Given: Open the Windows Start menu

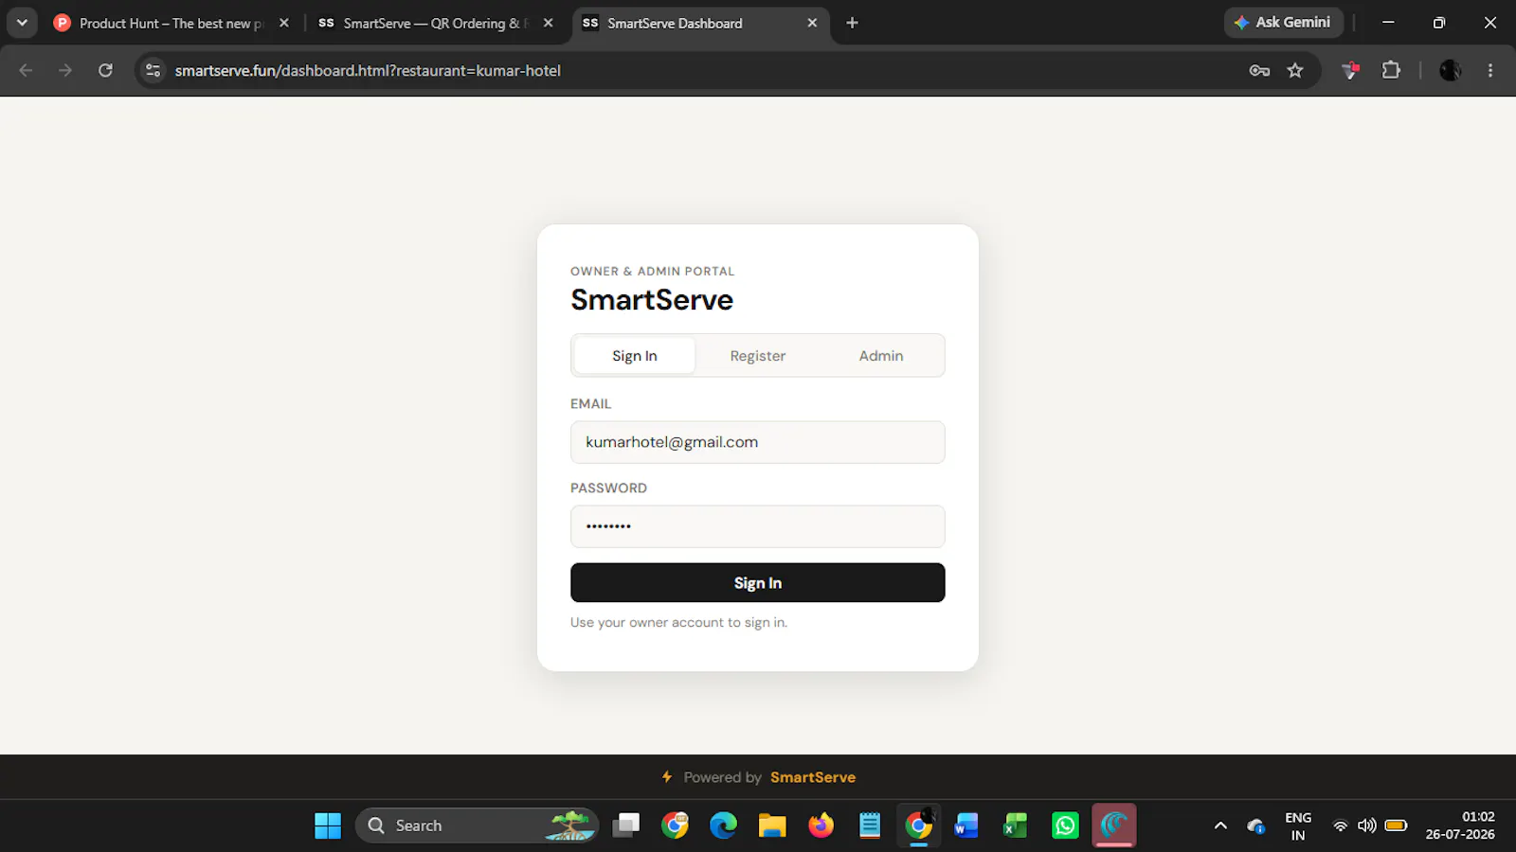Looking at the screenshot, I should [328, 825].
